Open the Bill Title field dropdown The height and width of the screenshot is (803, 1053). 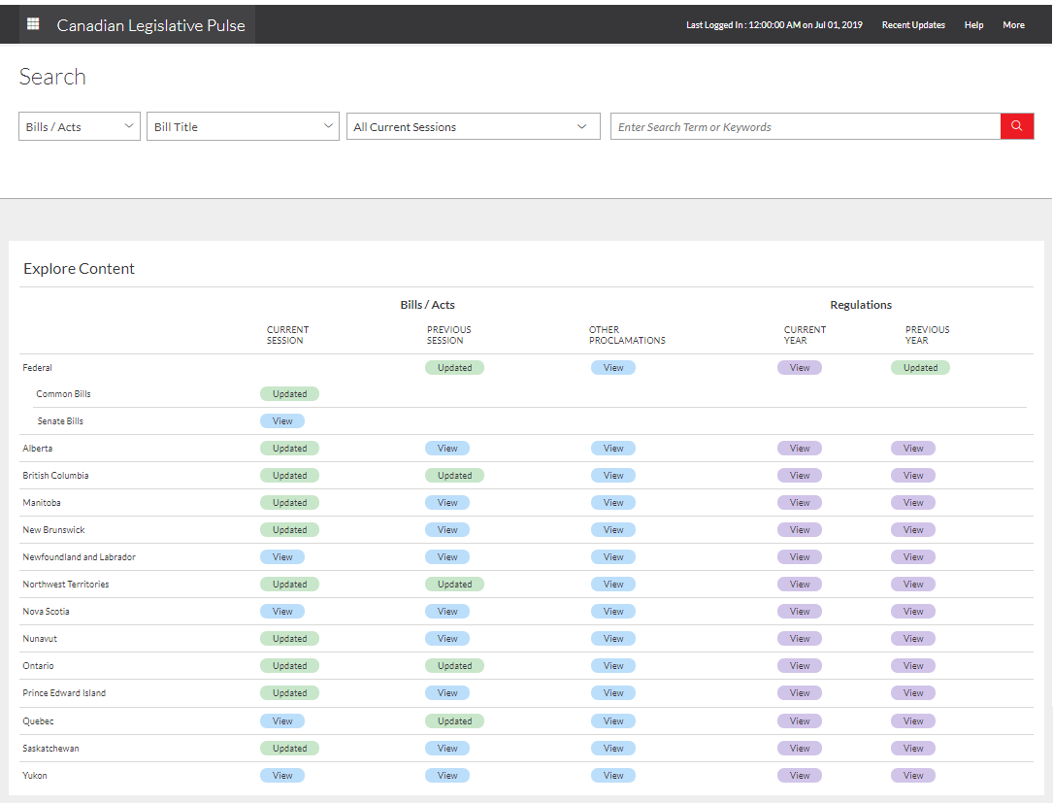[243, 126]
